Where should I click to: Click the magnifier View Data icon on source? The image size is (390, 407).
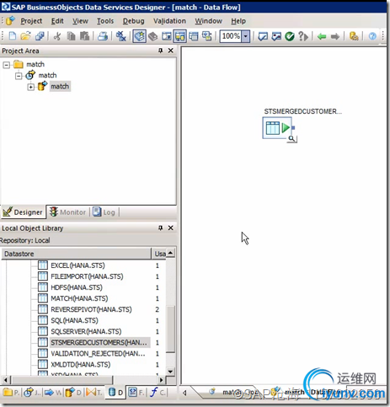point(292,139)
